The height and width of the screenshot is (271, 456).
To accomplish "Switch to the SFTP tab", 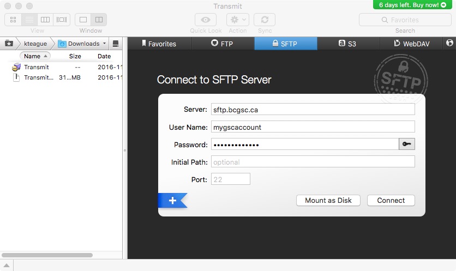I will 286,44.
